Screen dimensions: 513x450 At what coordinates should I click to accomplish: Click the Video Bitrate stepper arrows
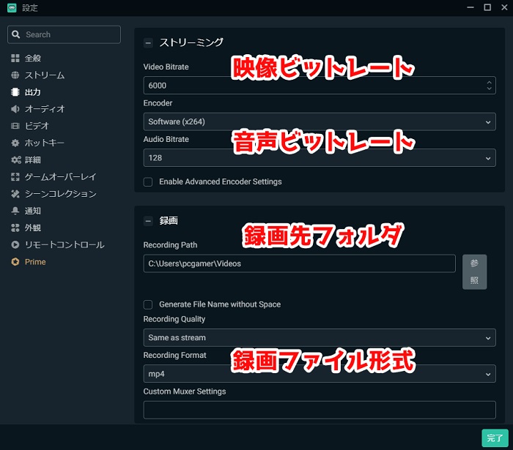coord(489,86)
